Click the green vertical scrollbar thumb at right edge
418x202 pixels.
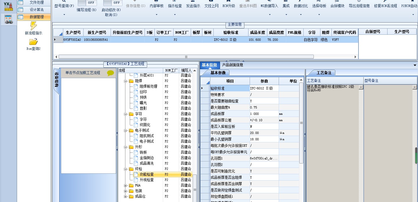pyautogui.click(x=416, y=156)
